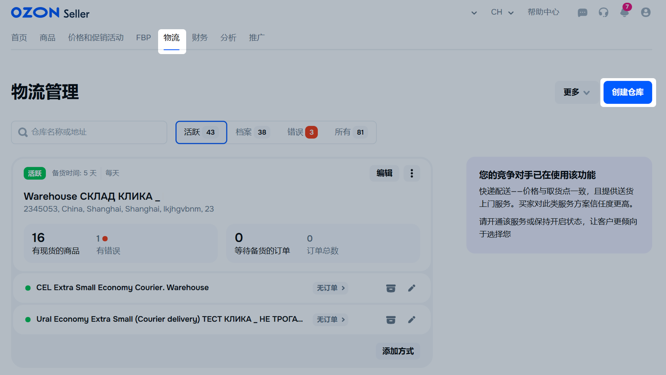Archive the CEL Extra Small Economy method
Viewport: 666px width, 375px height.
[391, 288]
